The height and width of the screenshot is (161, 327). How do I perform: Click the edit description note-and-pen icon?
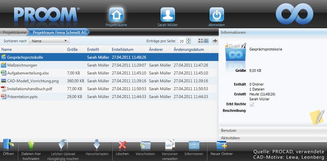click(x=317, y=117)
